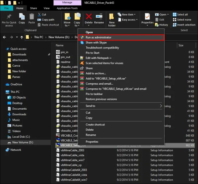Click the Rename icon in ribbon
198x184 pixels.
(99, 16)
